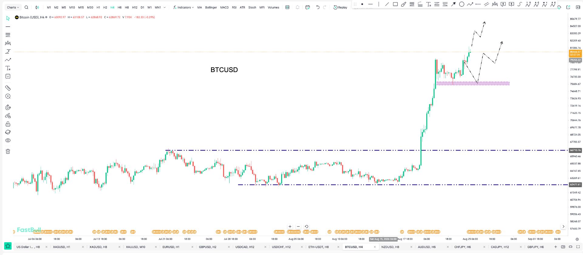This screenshot has height=255, width=583.
Task: Switch timeframe to D1
Action: tap(142, 7)
